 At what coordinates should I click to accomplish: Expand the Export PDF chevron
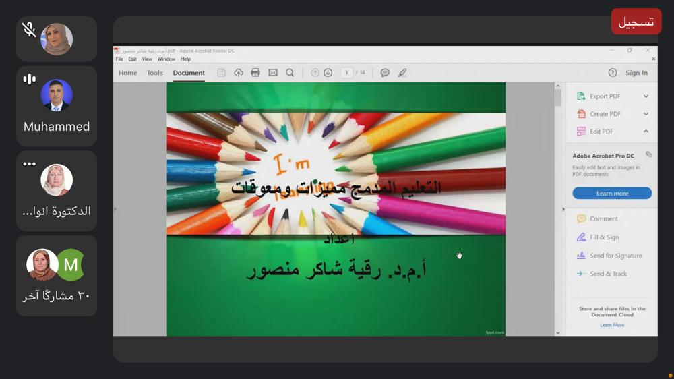click(646, 96)
